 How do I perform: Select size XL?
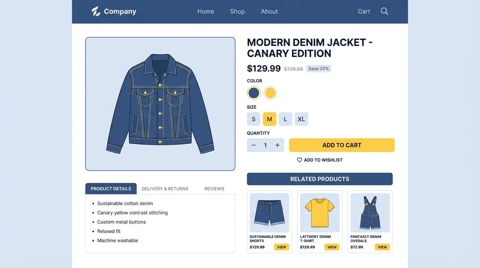point(301,119)
